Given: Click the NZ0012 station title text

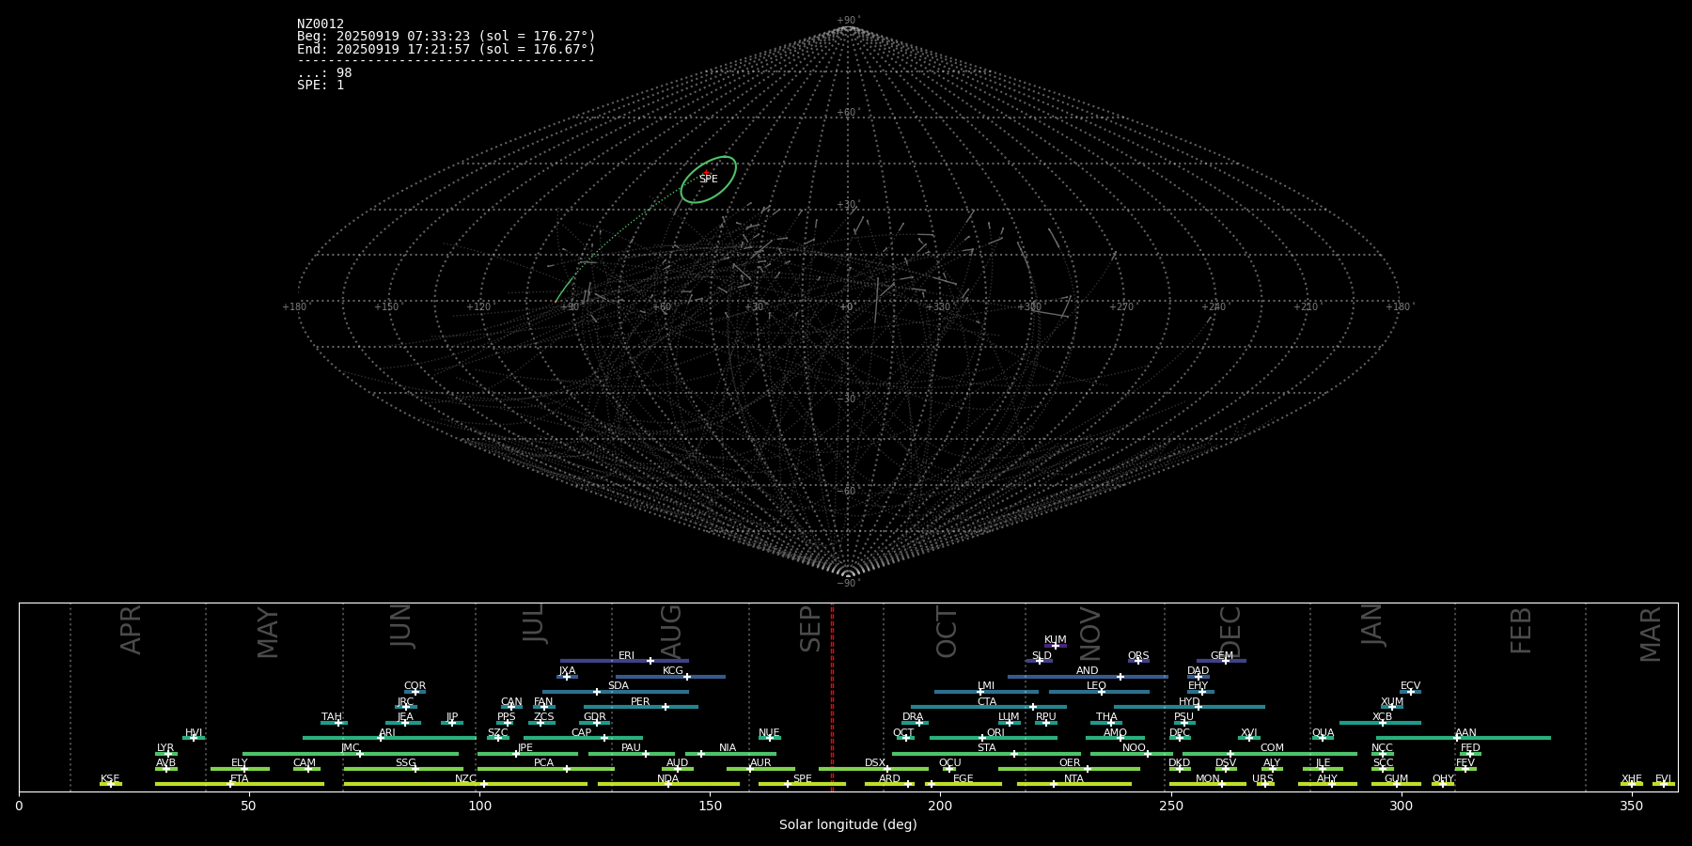Looking at the screenshot, I should (321, 24).
